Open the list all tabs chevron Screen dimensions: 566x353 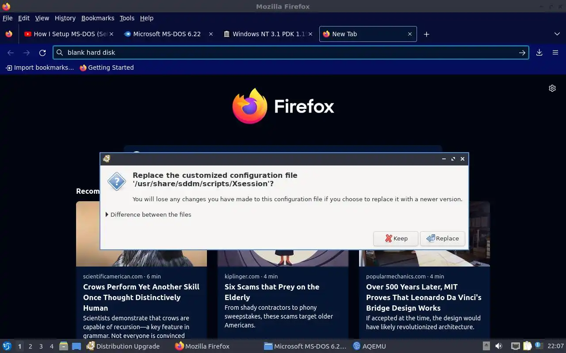(x=557, y=34)
